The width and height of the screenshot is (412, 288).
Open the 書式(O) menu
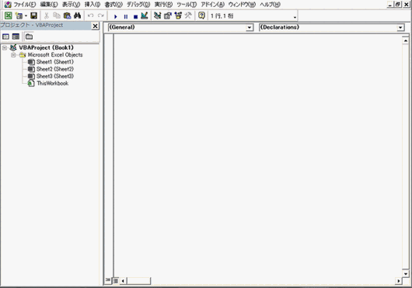[113, 5]
